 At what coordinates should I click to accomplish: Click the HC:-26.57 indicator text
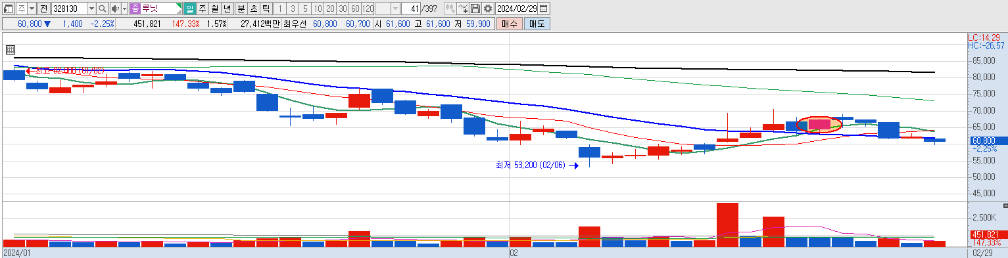[x=986, y=45]
